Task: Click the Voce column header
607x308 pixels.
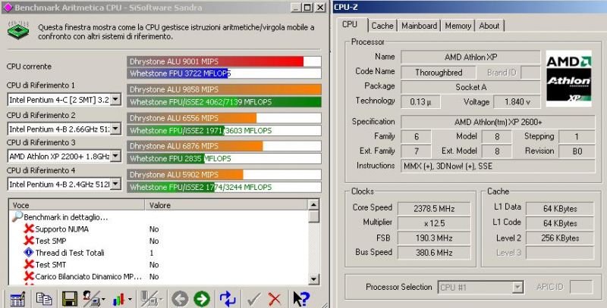Action: point(77,205)
